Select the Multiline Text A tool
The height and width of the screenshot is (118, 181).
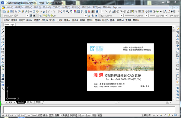(x=3, y=89)
